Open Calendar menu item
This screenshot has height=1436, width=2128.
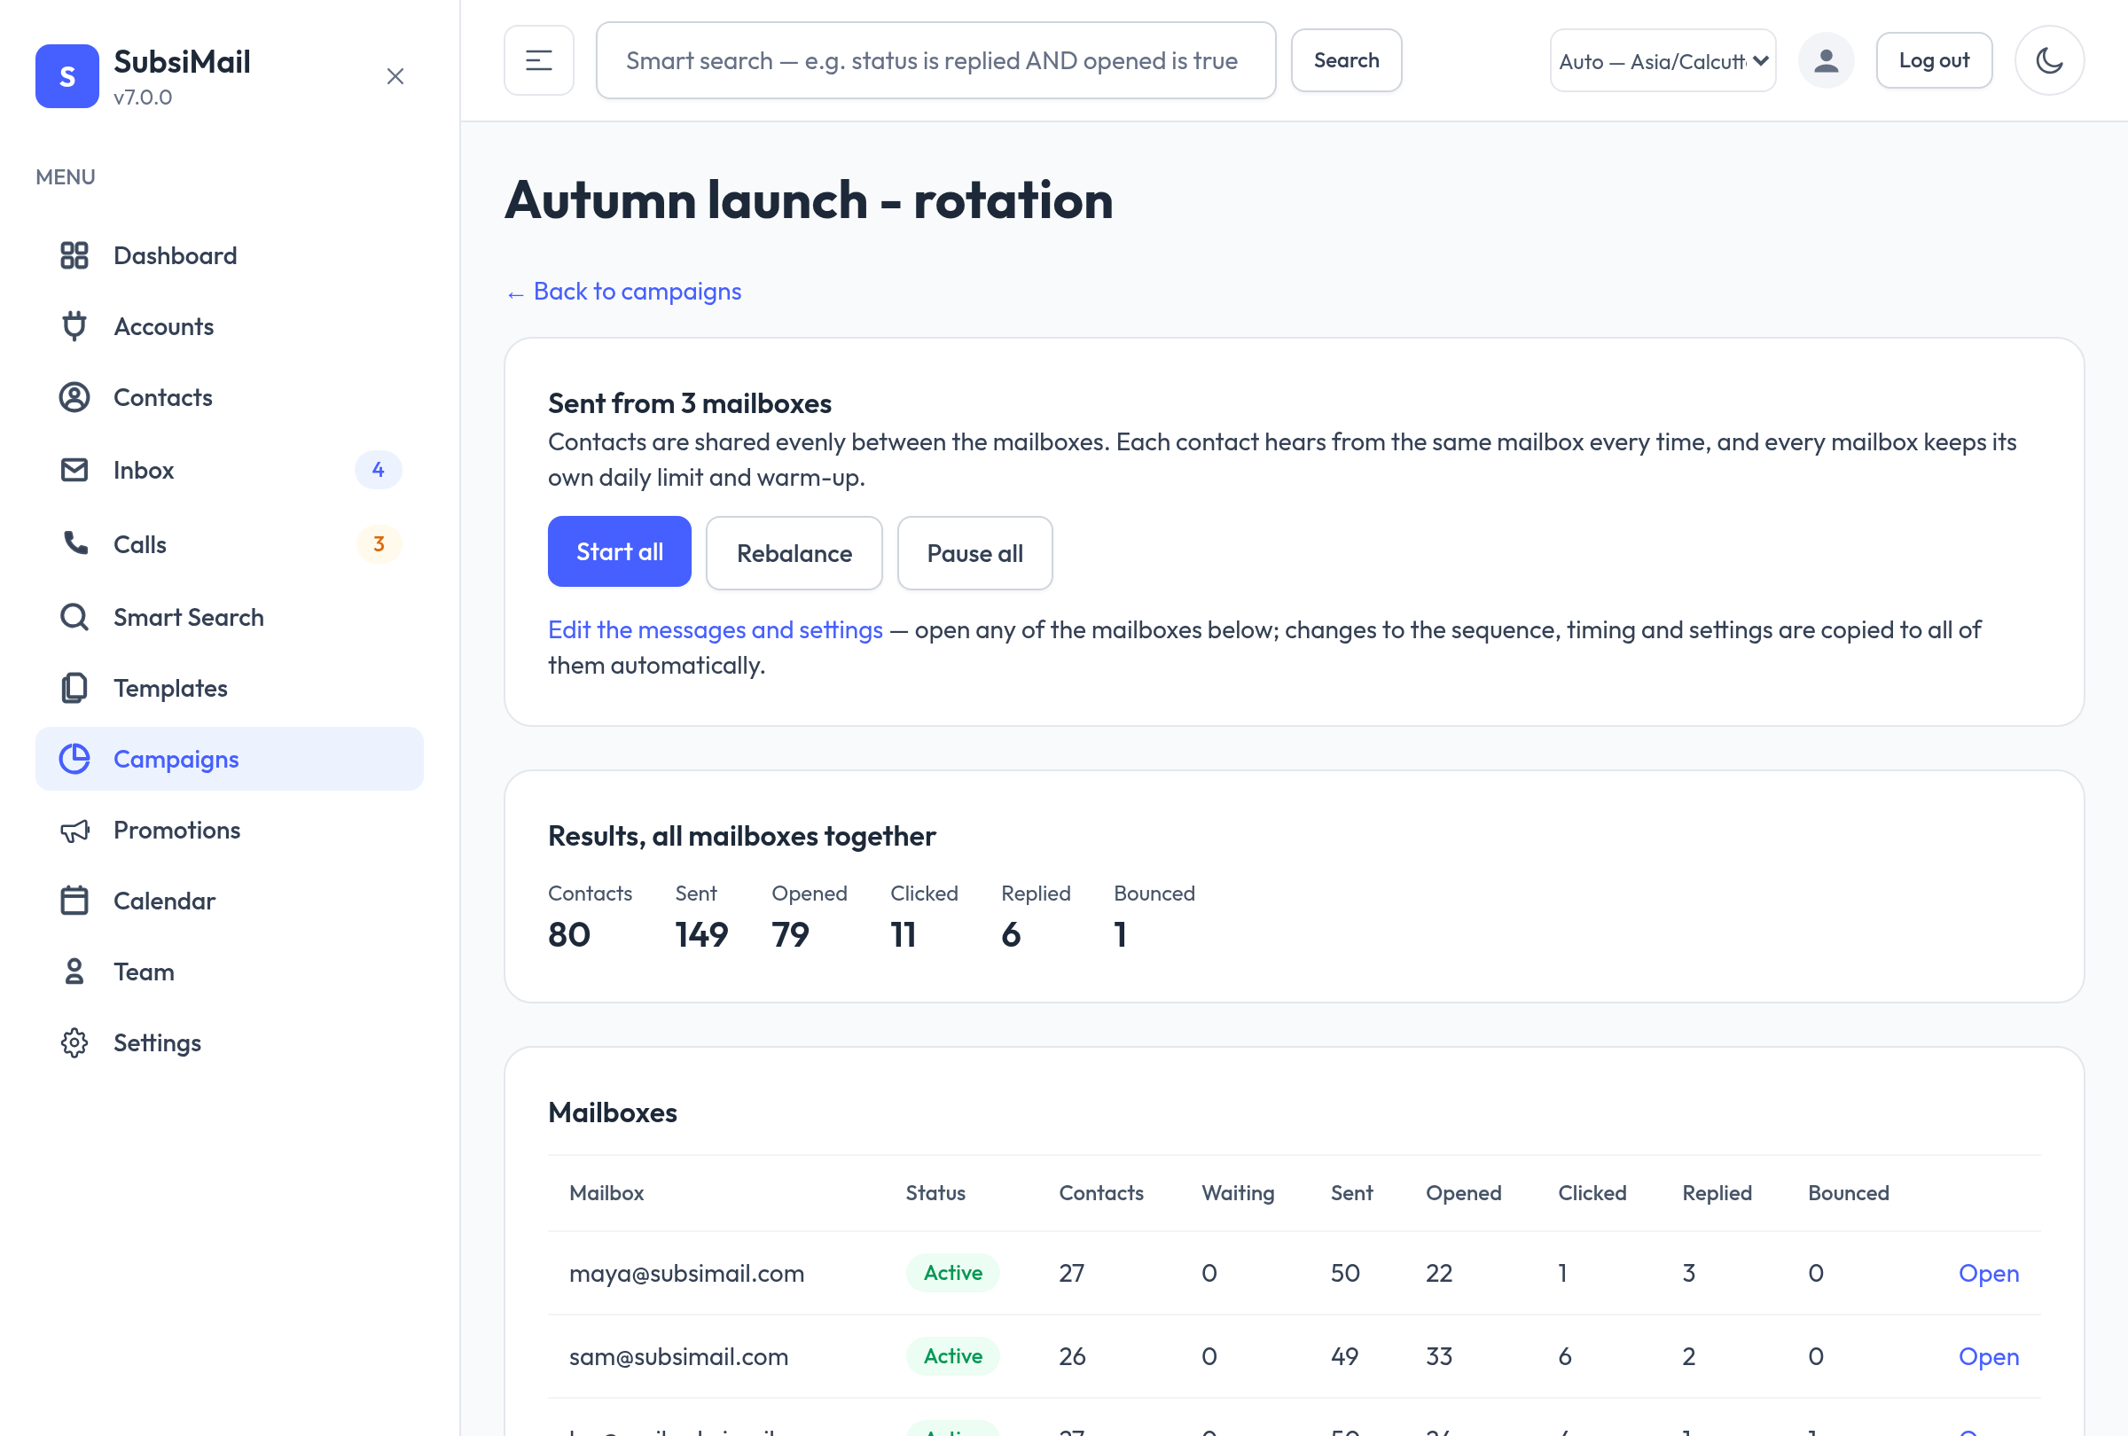(229, 901)
